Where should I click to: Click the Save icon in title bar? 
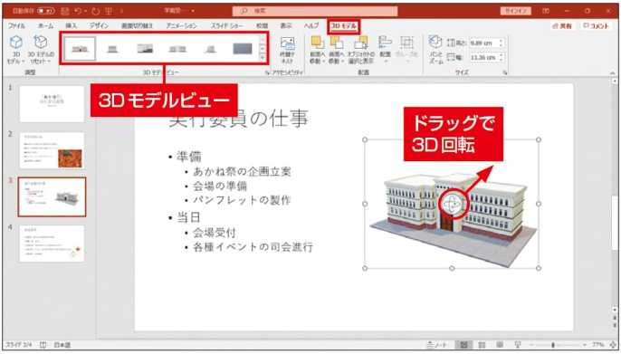click(66, 11)
